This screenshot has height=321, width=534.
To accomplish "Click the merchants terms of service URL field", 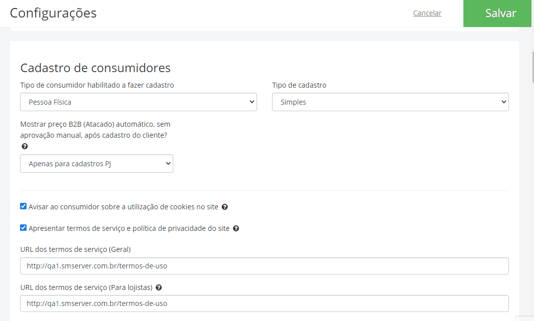I will coord(264,303).
